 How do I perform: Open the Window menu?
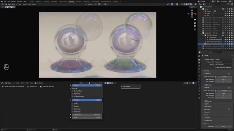(x=19, y=1)
